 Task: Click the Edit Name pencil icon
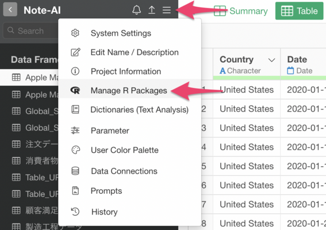coord(75,52)
